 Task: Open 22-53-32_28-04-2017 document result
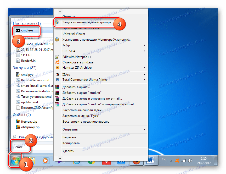coord(34,50)
